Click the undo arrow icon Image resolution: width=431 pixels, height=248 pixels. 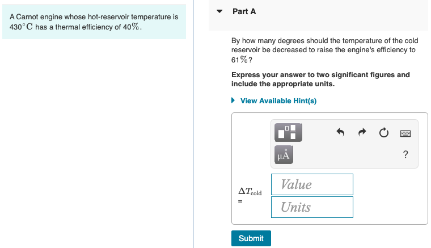[x=340, y=133]
